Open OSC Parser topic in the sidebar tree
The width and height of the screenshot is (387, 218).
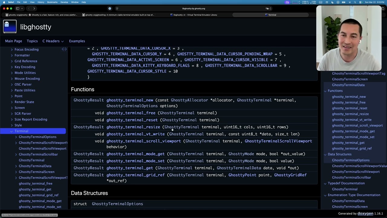23,84
